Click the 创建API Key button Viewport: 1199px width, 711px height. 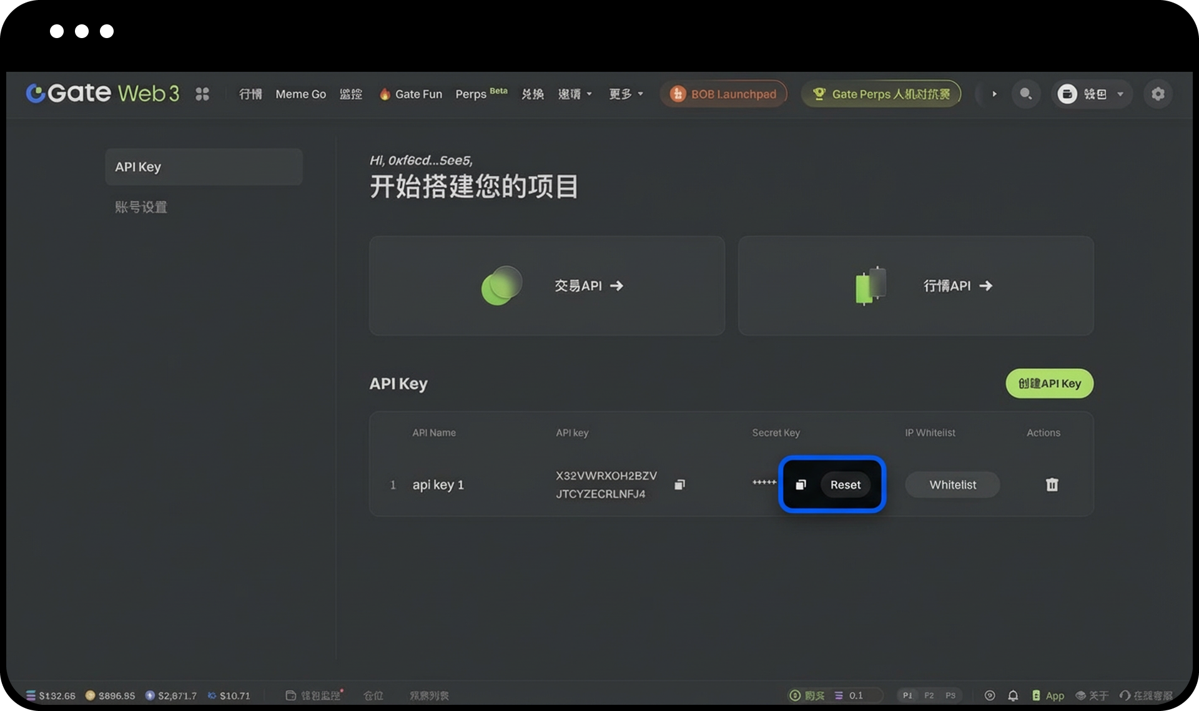tap(1049, 383)
